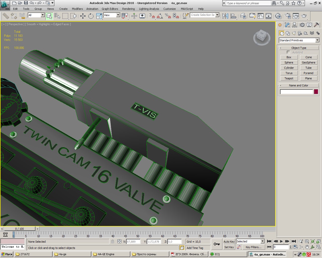Choose the Cameras category icon
The image size is (322, 258).
(x=300, y=33)
